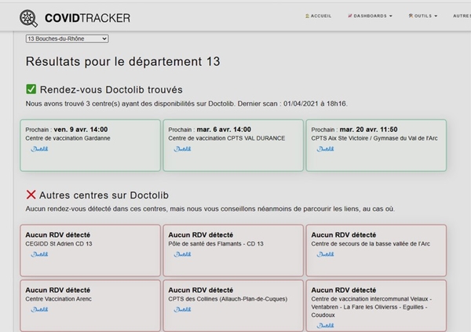Click the heading Rendez-vous Doctolib trouvés
This screenshot has height=332, width=471.
point(111,89)
